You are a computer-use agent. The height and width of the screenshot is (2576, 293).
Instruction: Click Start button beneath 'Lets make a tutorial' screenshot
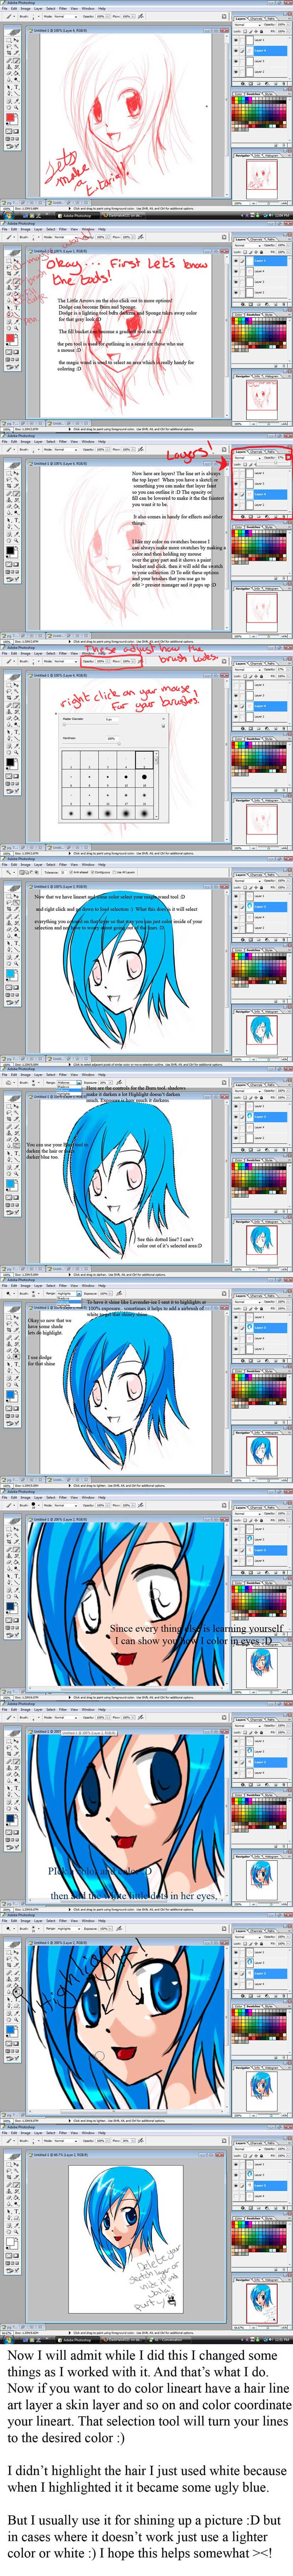click(9, 214)
